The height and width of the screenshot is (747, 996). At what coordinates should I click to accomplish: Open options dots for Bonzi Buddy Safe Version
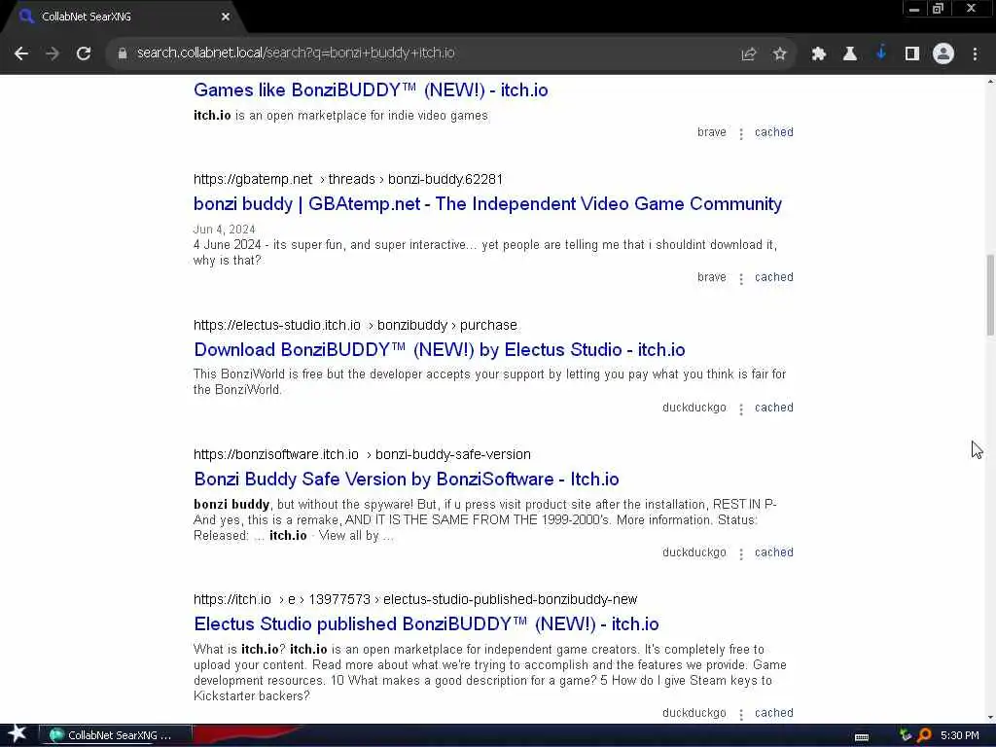[x=740, y=553]
